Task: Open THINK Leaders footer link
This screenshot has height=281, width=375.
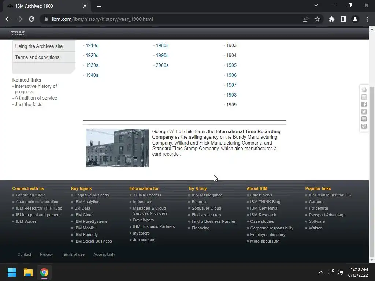Action: (x=147, y=195)
